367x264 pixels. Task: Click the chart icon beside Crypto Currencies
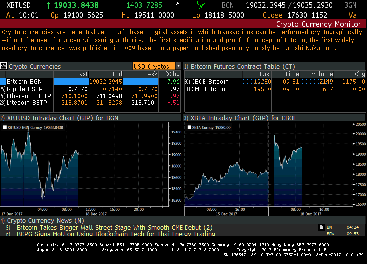4,66
